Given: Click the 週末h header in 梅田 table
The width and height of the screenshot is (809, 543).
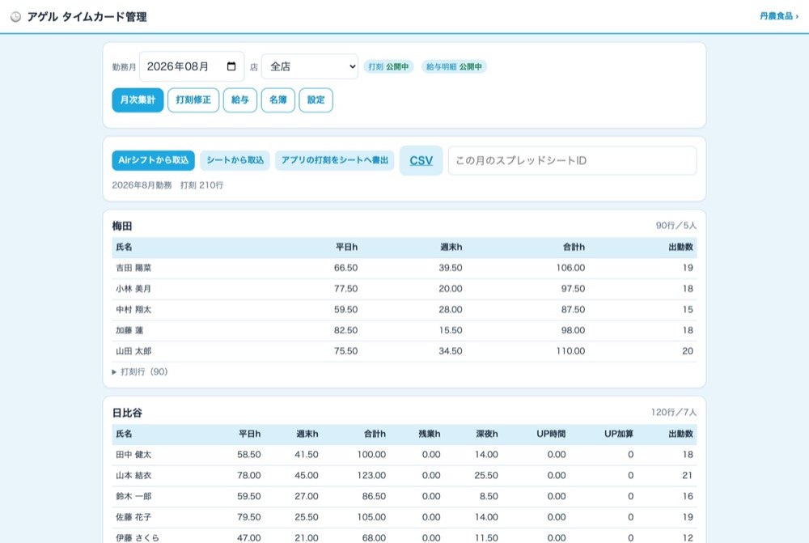Looking at the screenshot, I should pyautogui.click(x=451, y=248).
